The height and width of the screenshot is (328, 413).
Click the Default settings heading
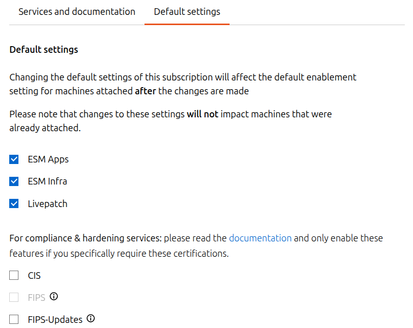click(43, 49)
